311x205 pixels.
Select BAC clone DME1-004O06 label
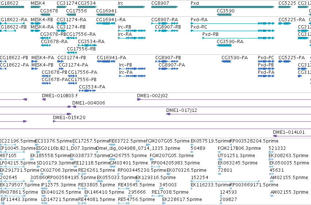pyautogui.click(x=89, y=103)
